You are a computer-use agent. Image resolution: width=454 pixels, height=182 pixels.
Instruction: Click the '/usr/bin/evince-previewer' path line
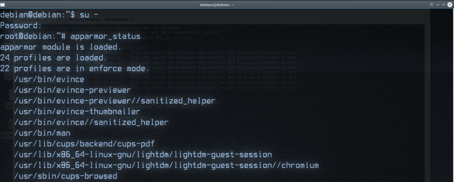tap(72, 90)
